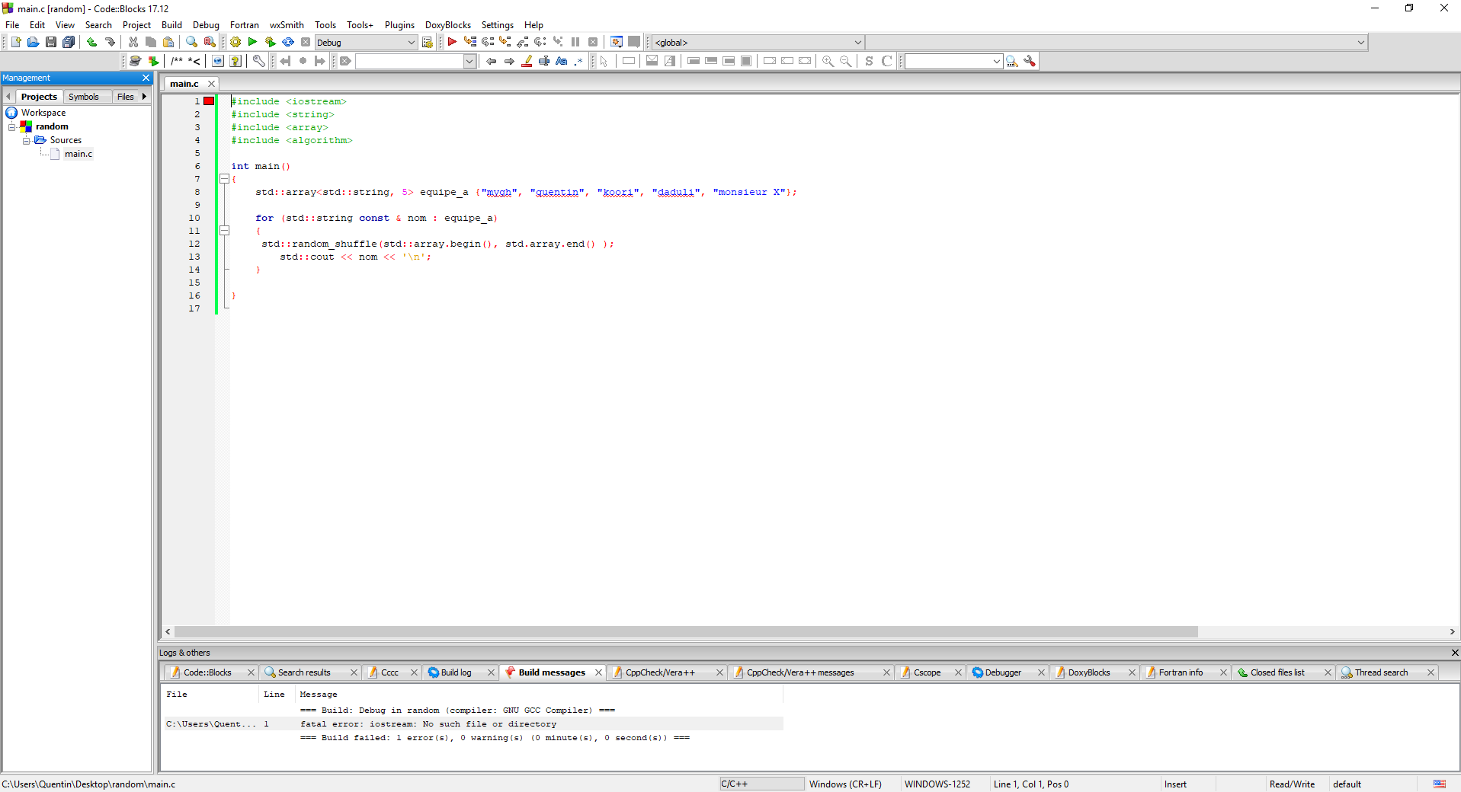Open the Debug build target dropdown
The height and width of the screenshot is (792, 1461).
point(411,43)
